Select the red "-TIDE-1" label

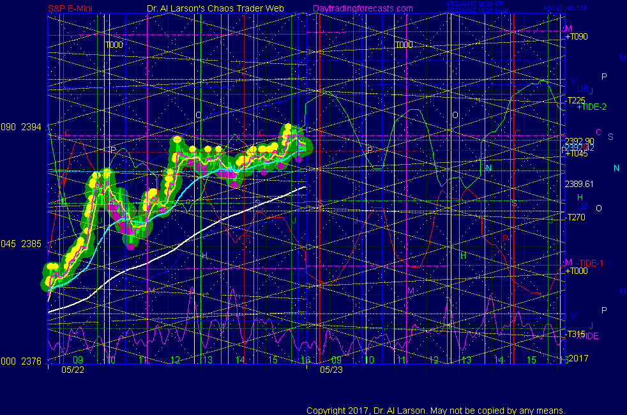(589, 263)
